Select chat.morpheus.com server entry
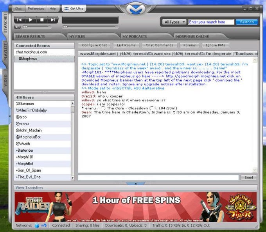Screen dimensions: 266x232 point(44,52)
